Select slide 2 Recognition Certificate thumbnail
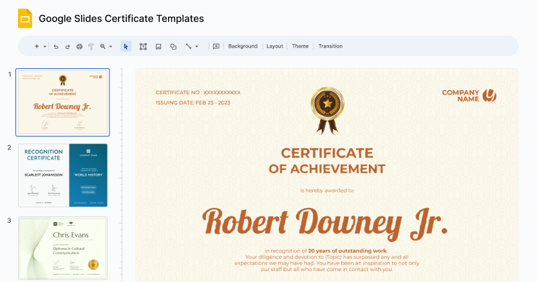This screenshot has width=537, height=282. point(62,175)
